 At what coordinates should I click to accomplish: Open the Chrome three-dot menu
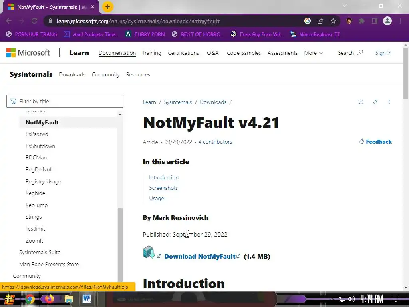400,21
